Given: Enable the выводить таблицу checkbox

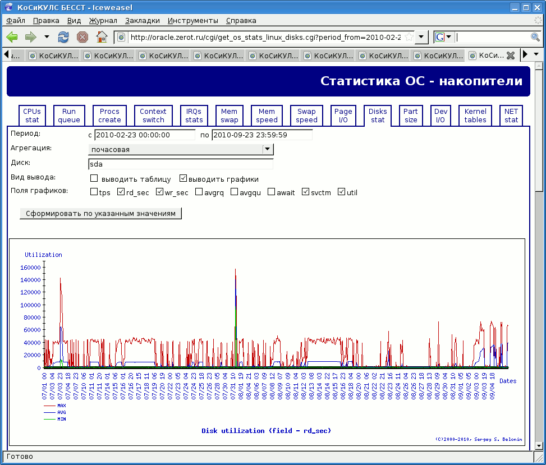Looking at the screenshot, I should 94,178.
